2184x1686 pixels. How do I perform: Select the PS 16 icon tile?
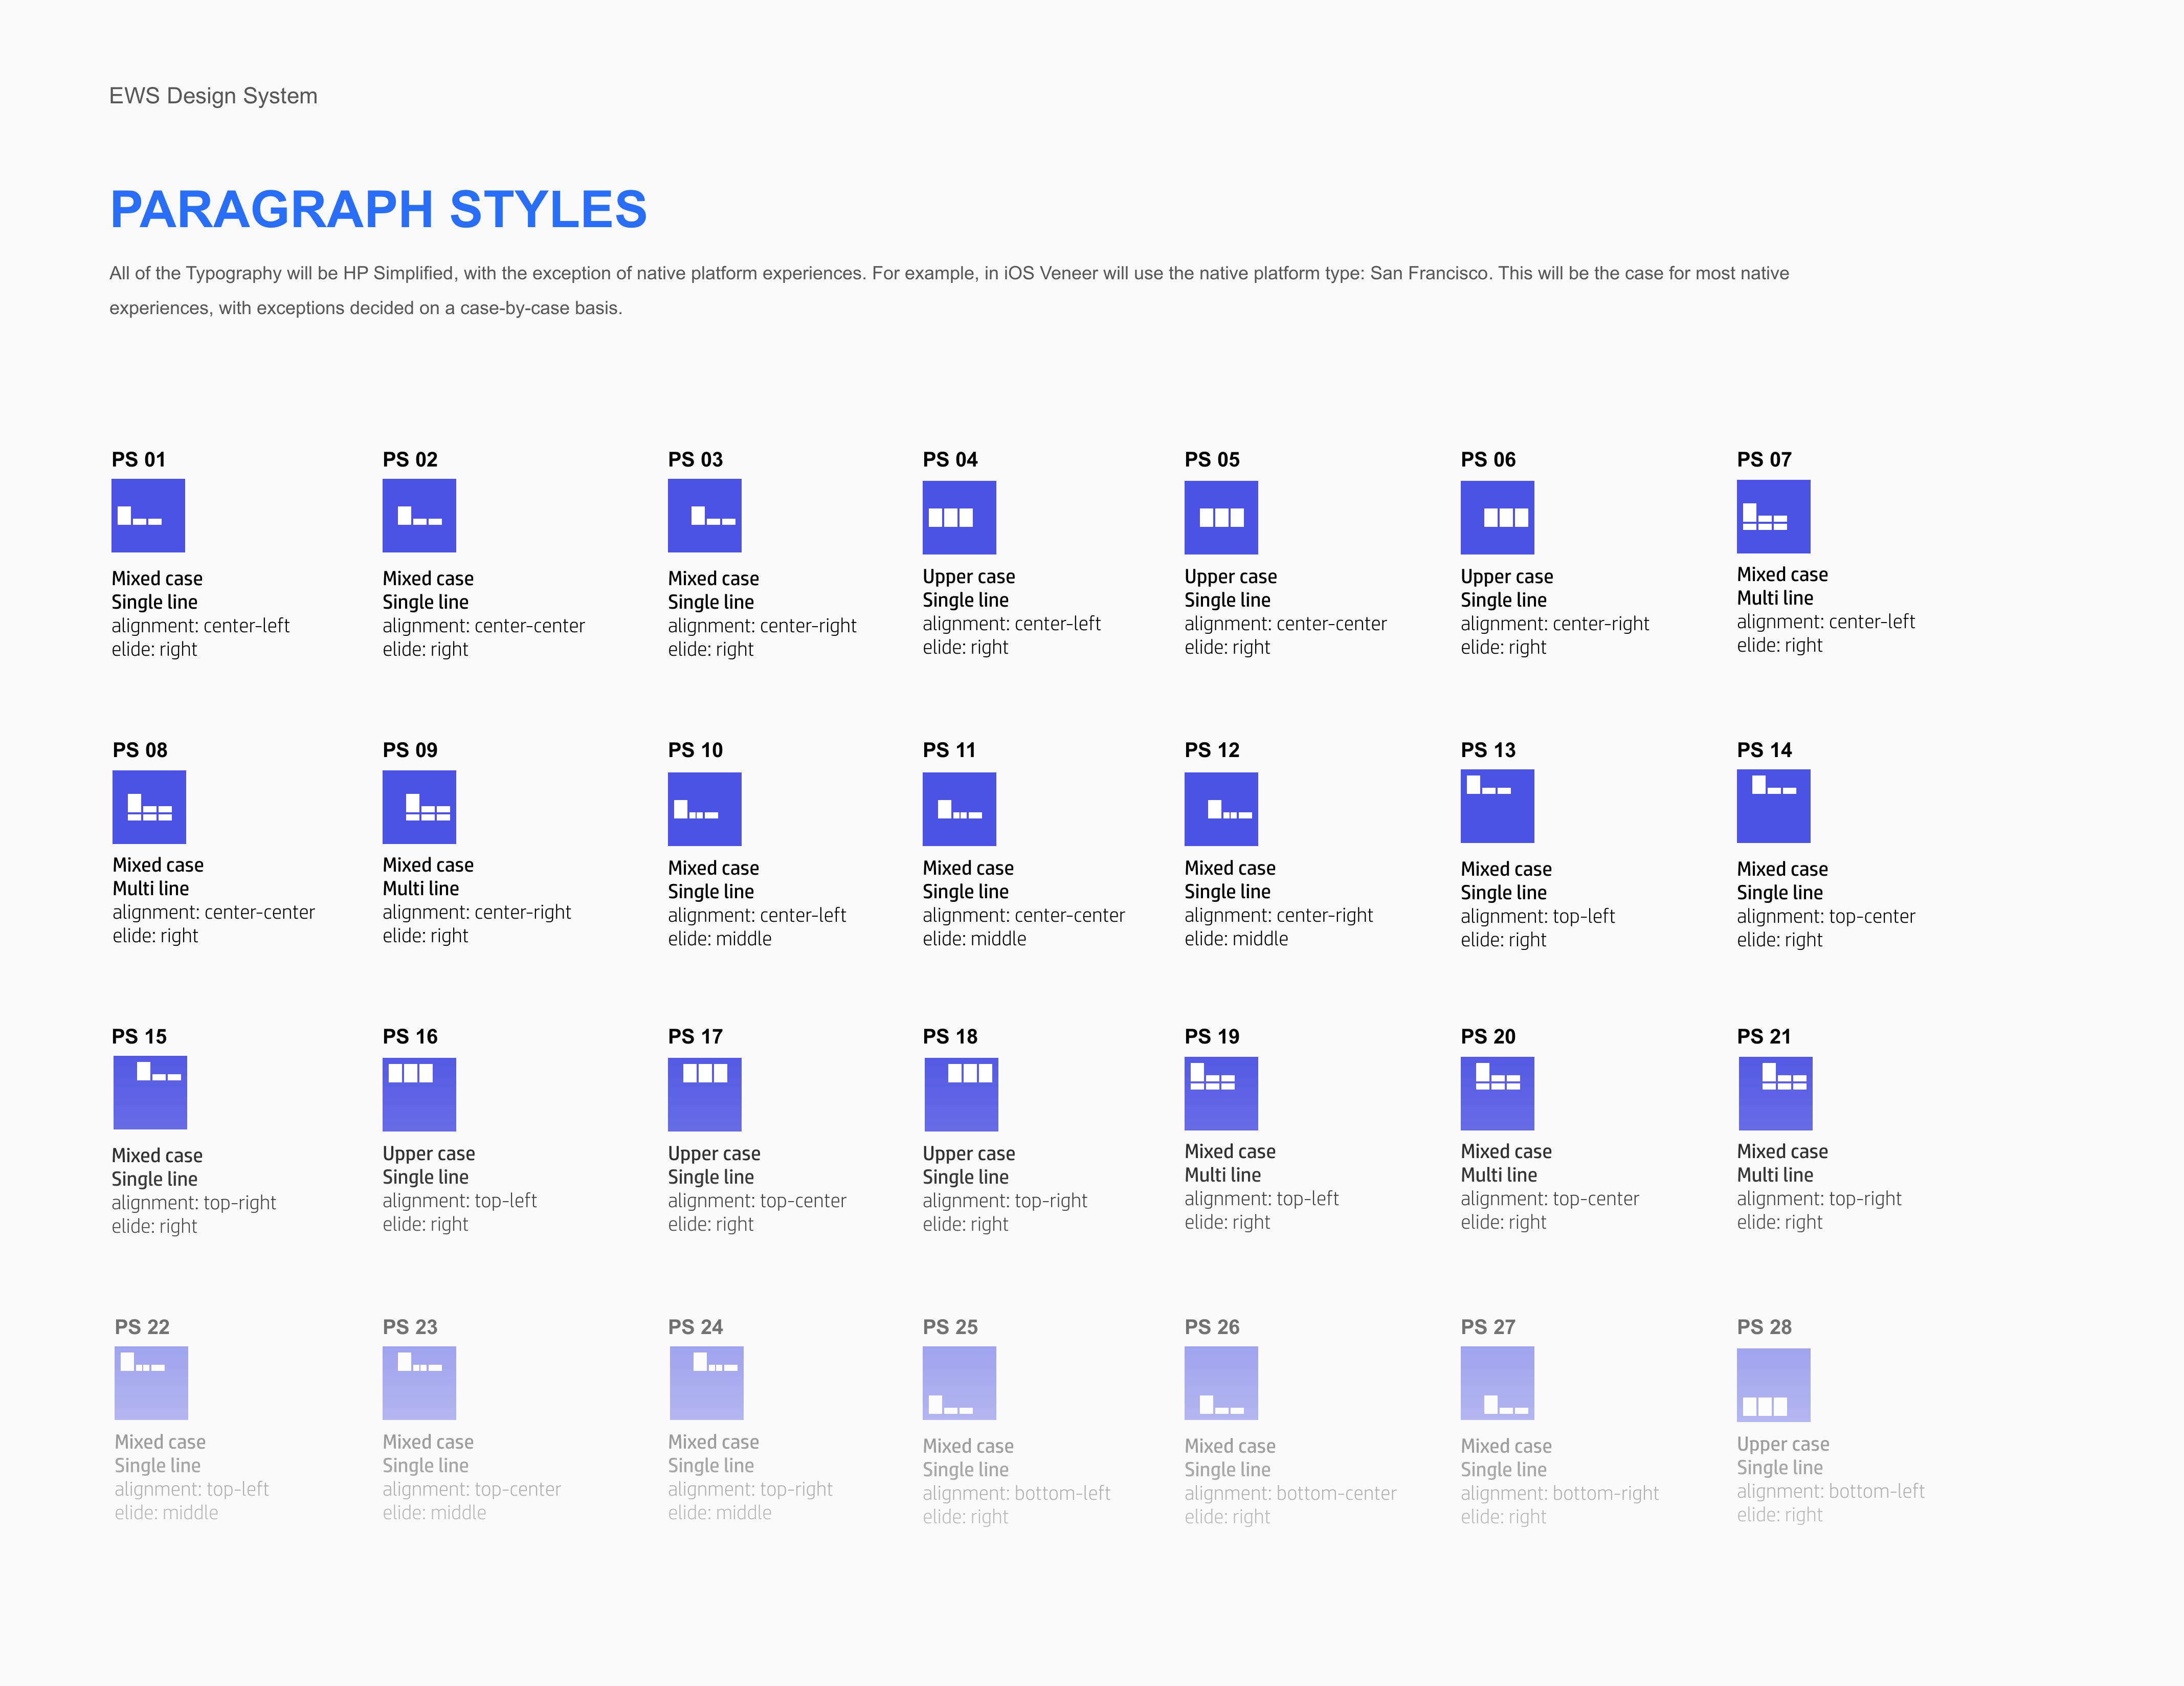419,1095
